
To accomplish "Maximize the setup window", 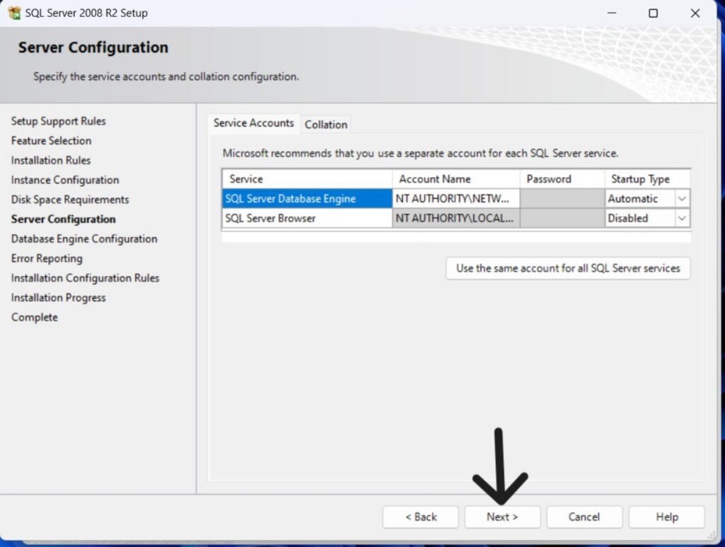I will click(653, 13).
